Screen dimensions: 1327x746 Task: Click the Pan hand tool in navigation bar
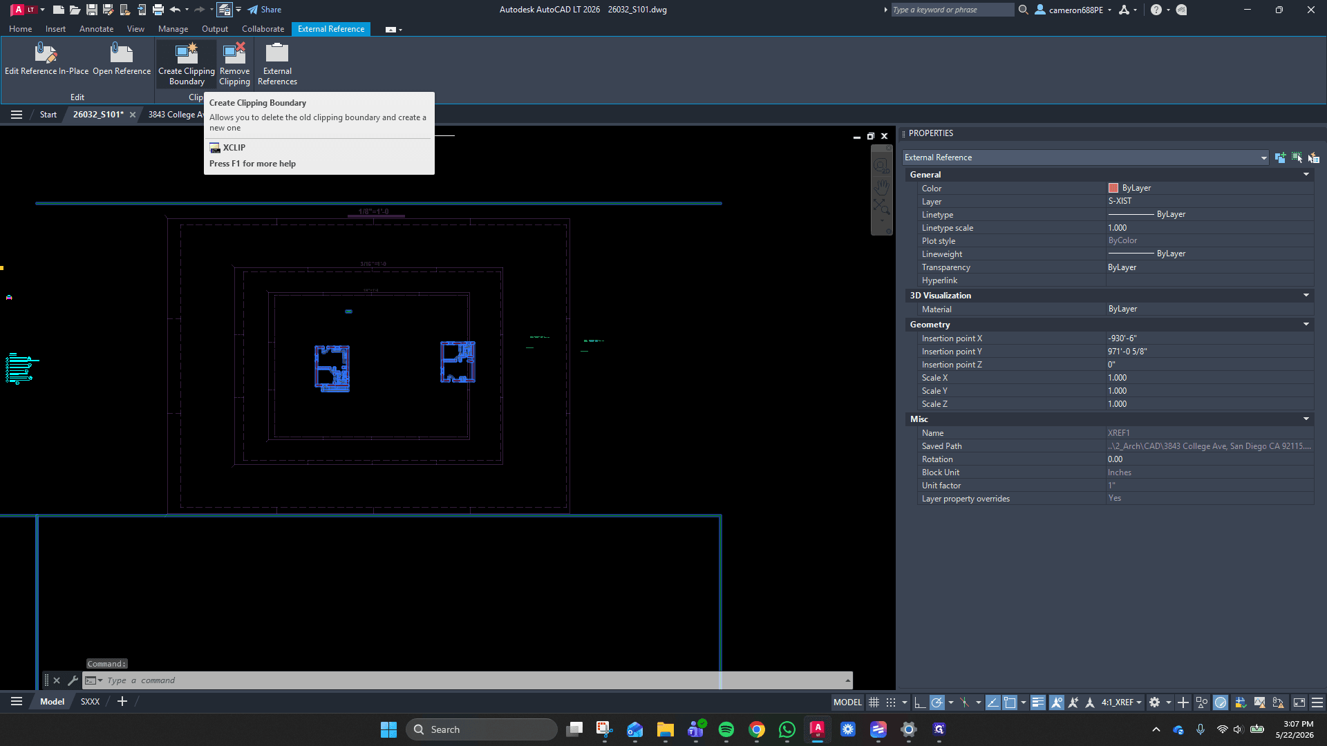click(x=881, y=186)
